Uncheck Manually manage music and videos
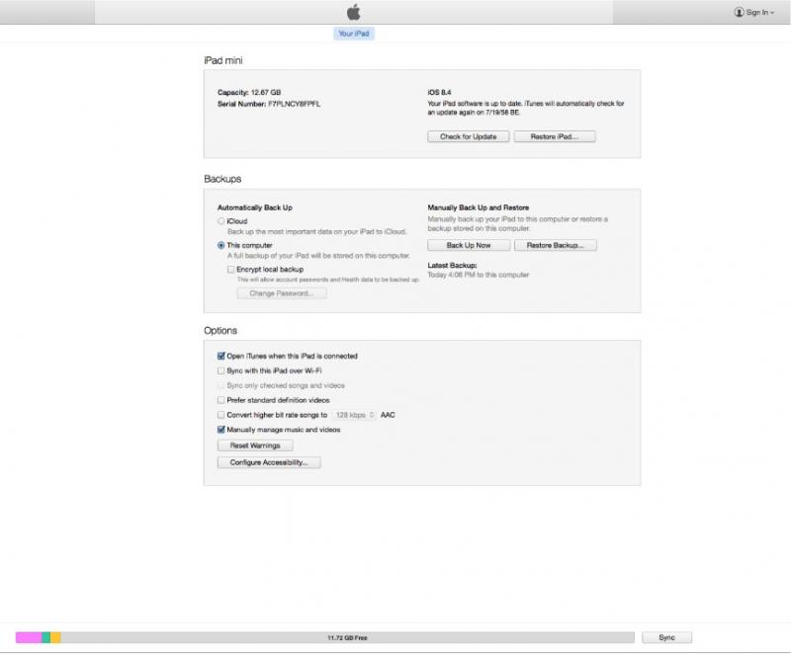Image resolution: width=791 pixels, height=654 pixels. click(x=220, y=430)
